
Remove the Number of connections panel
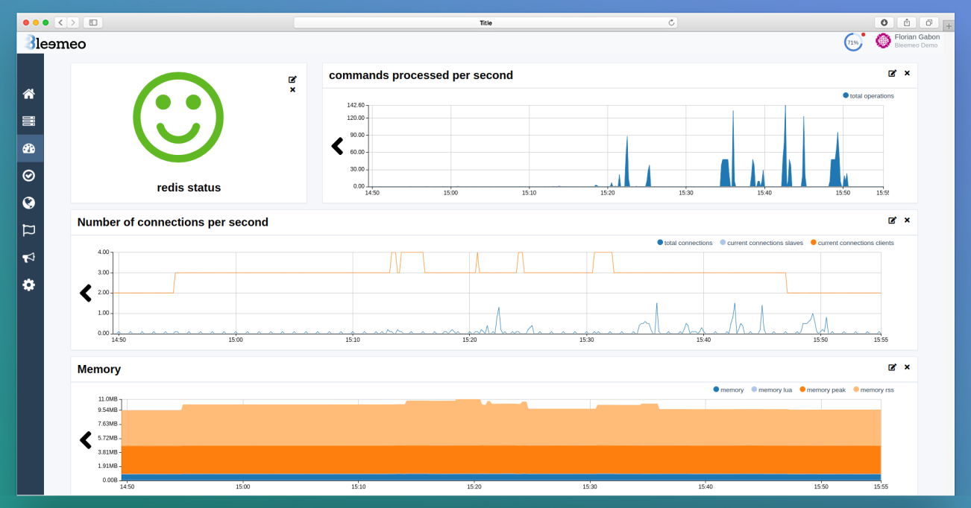point(907,220)
